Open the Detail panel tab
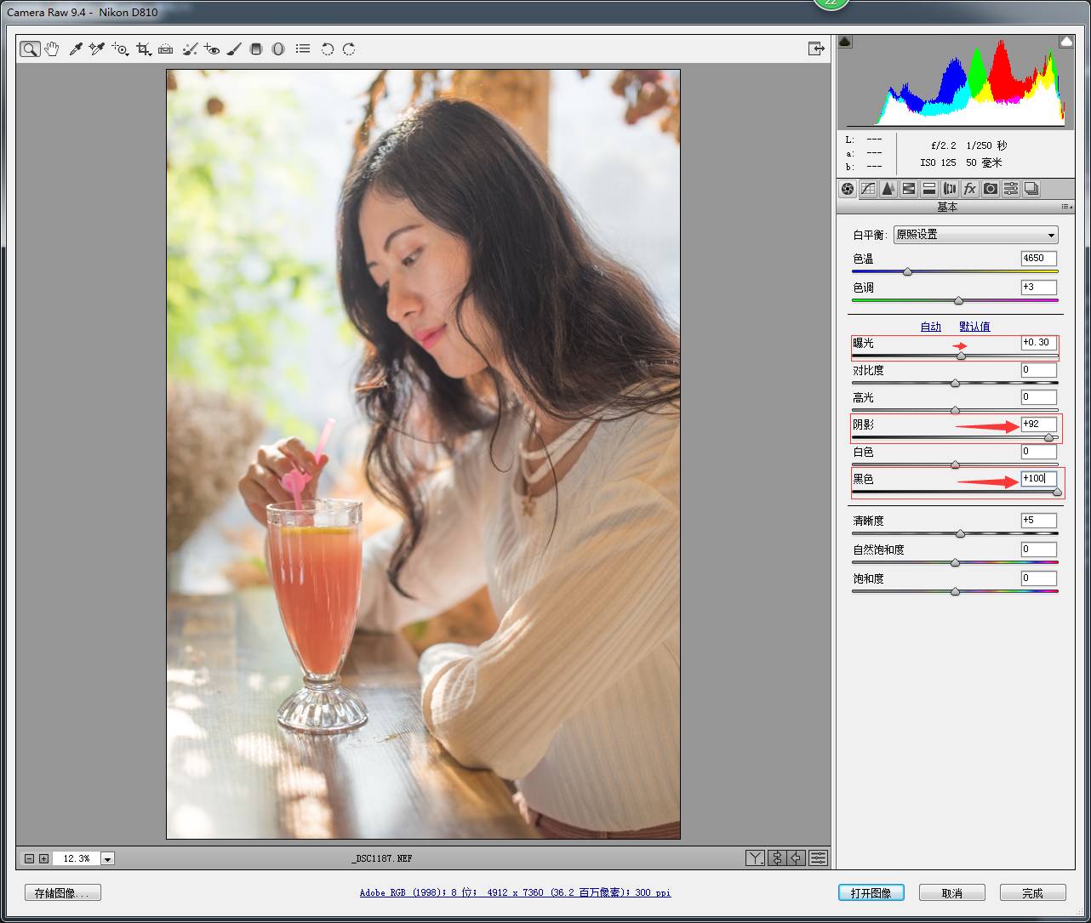This screenshot has height=923, width=1091. 888,189
